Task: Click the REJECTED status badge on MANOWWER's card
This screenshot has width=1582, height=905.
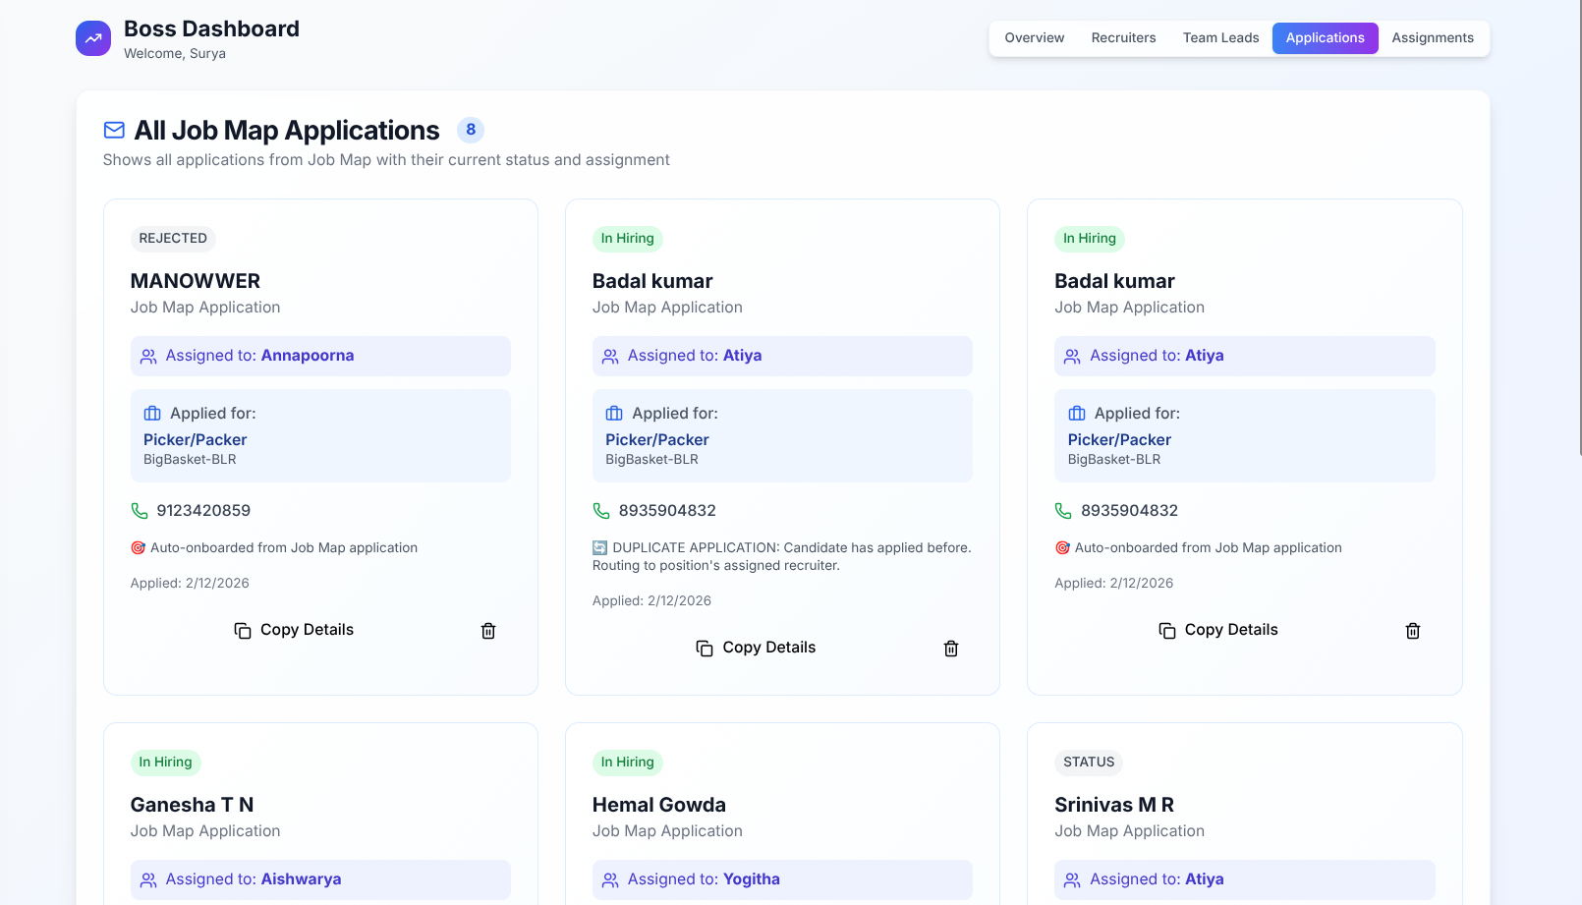Action: (x=173, y=239)
